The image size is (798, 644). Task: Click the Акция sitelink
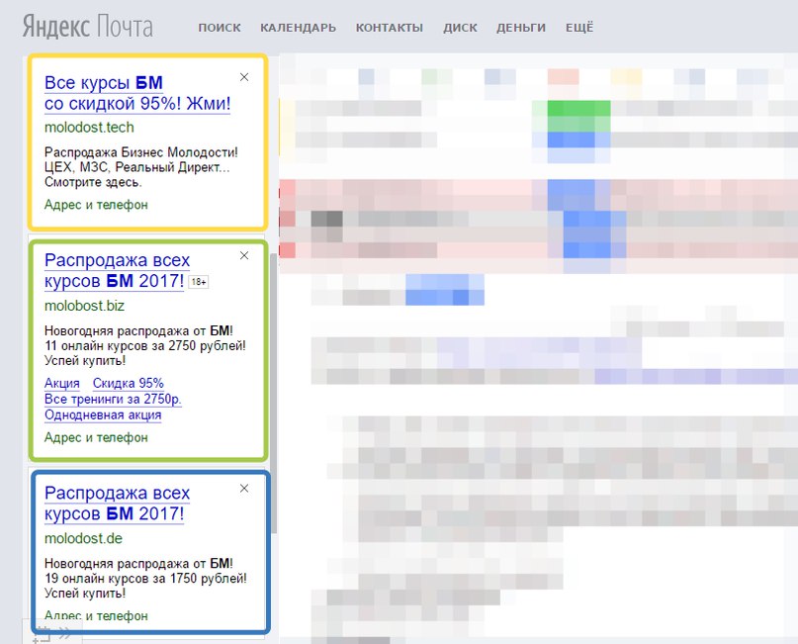[x=62, y=383]
